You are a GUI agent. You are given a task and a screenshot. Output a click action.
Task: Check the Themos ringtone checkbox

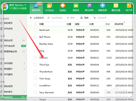click(x=35, y=58)
